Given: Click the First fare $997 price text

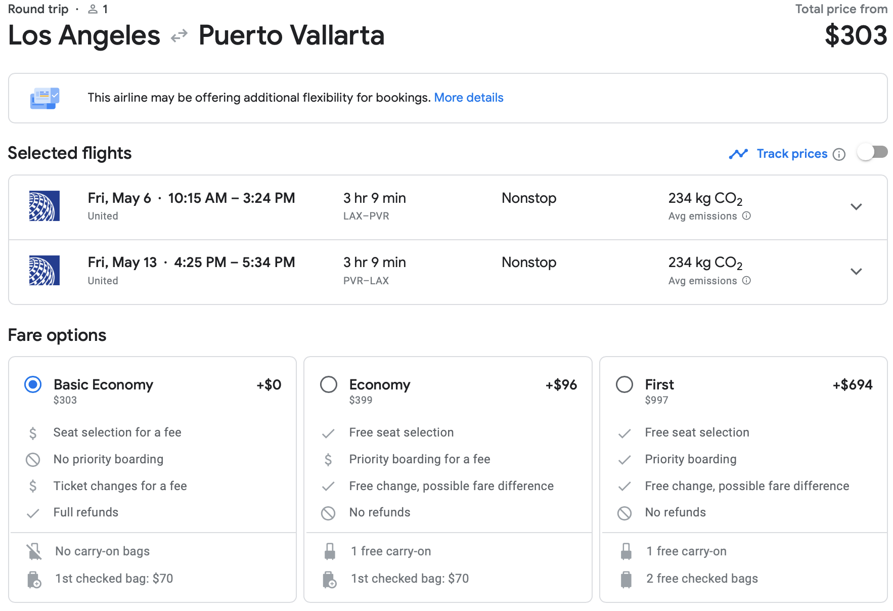Looking at the screenshot, I should [x=656, y=400].
